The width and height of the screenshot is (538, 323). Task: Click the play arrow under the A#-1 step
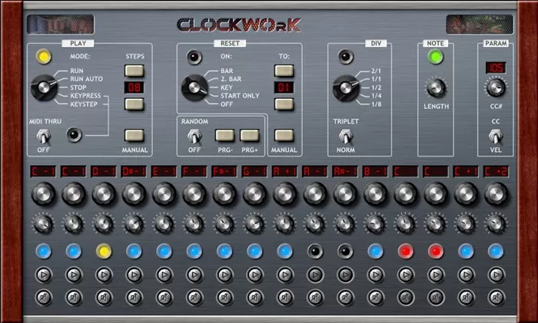pos(346,275)
